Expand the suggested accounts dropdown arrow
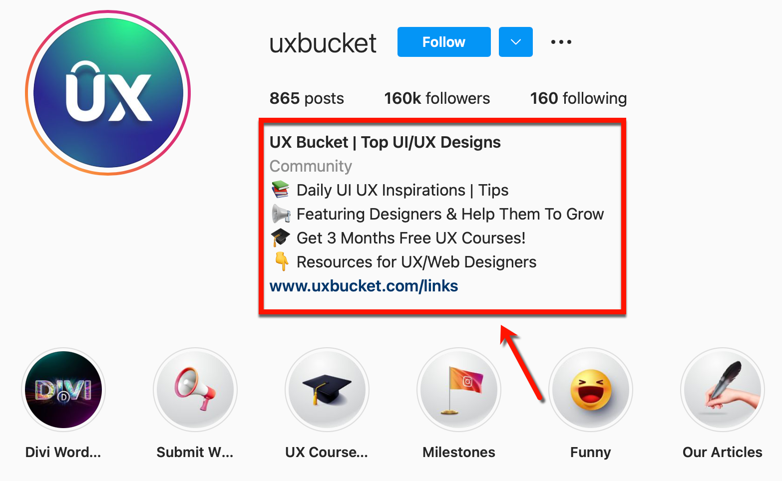The width and height of the screenshot is (782, 481). pos(516,42)
